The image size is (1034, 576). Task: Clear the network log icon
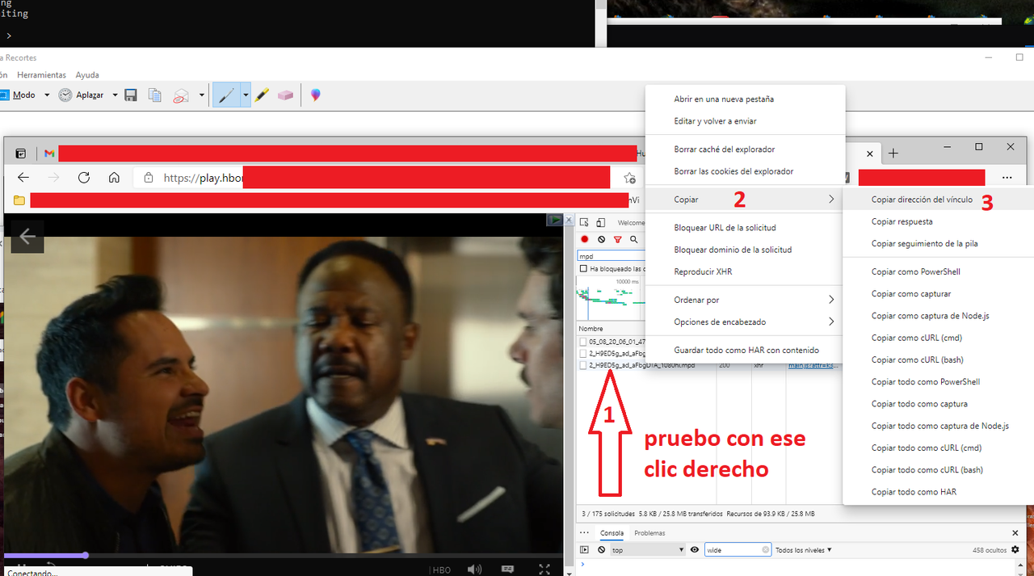(x=602, y=240)
